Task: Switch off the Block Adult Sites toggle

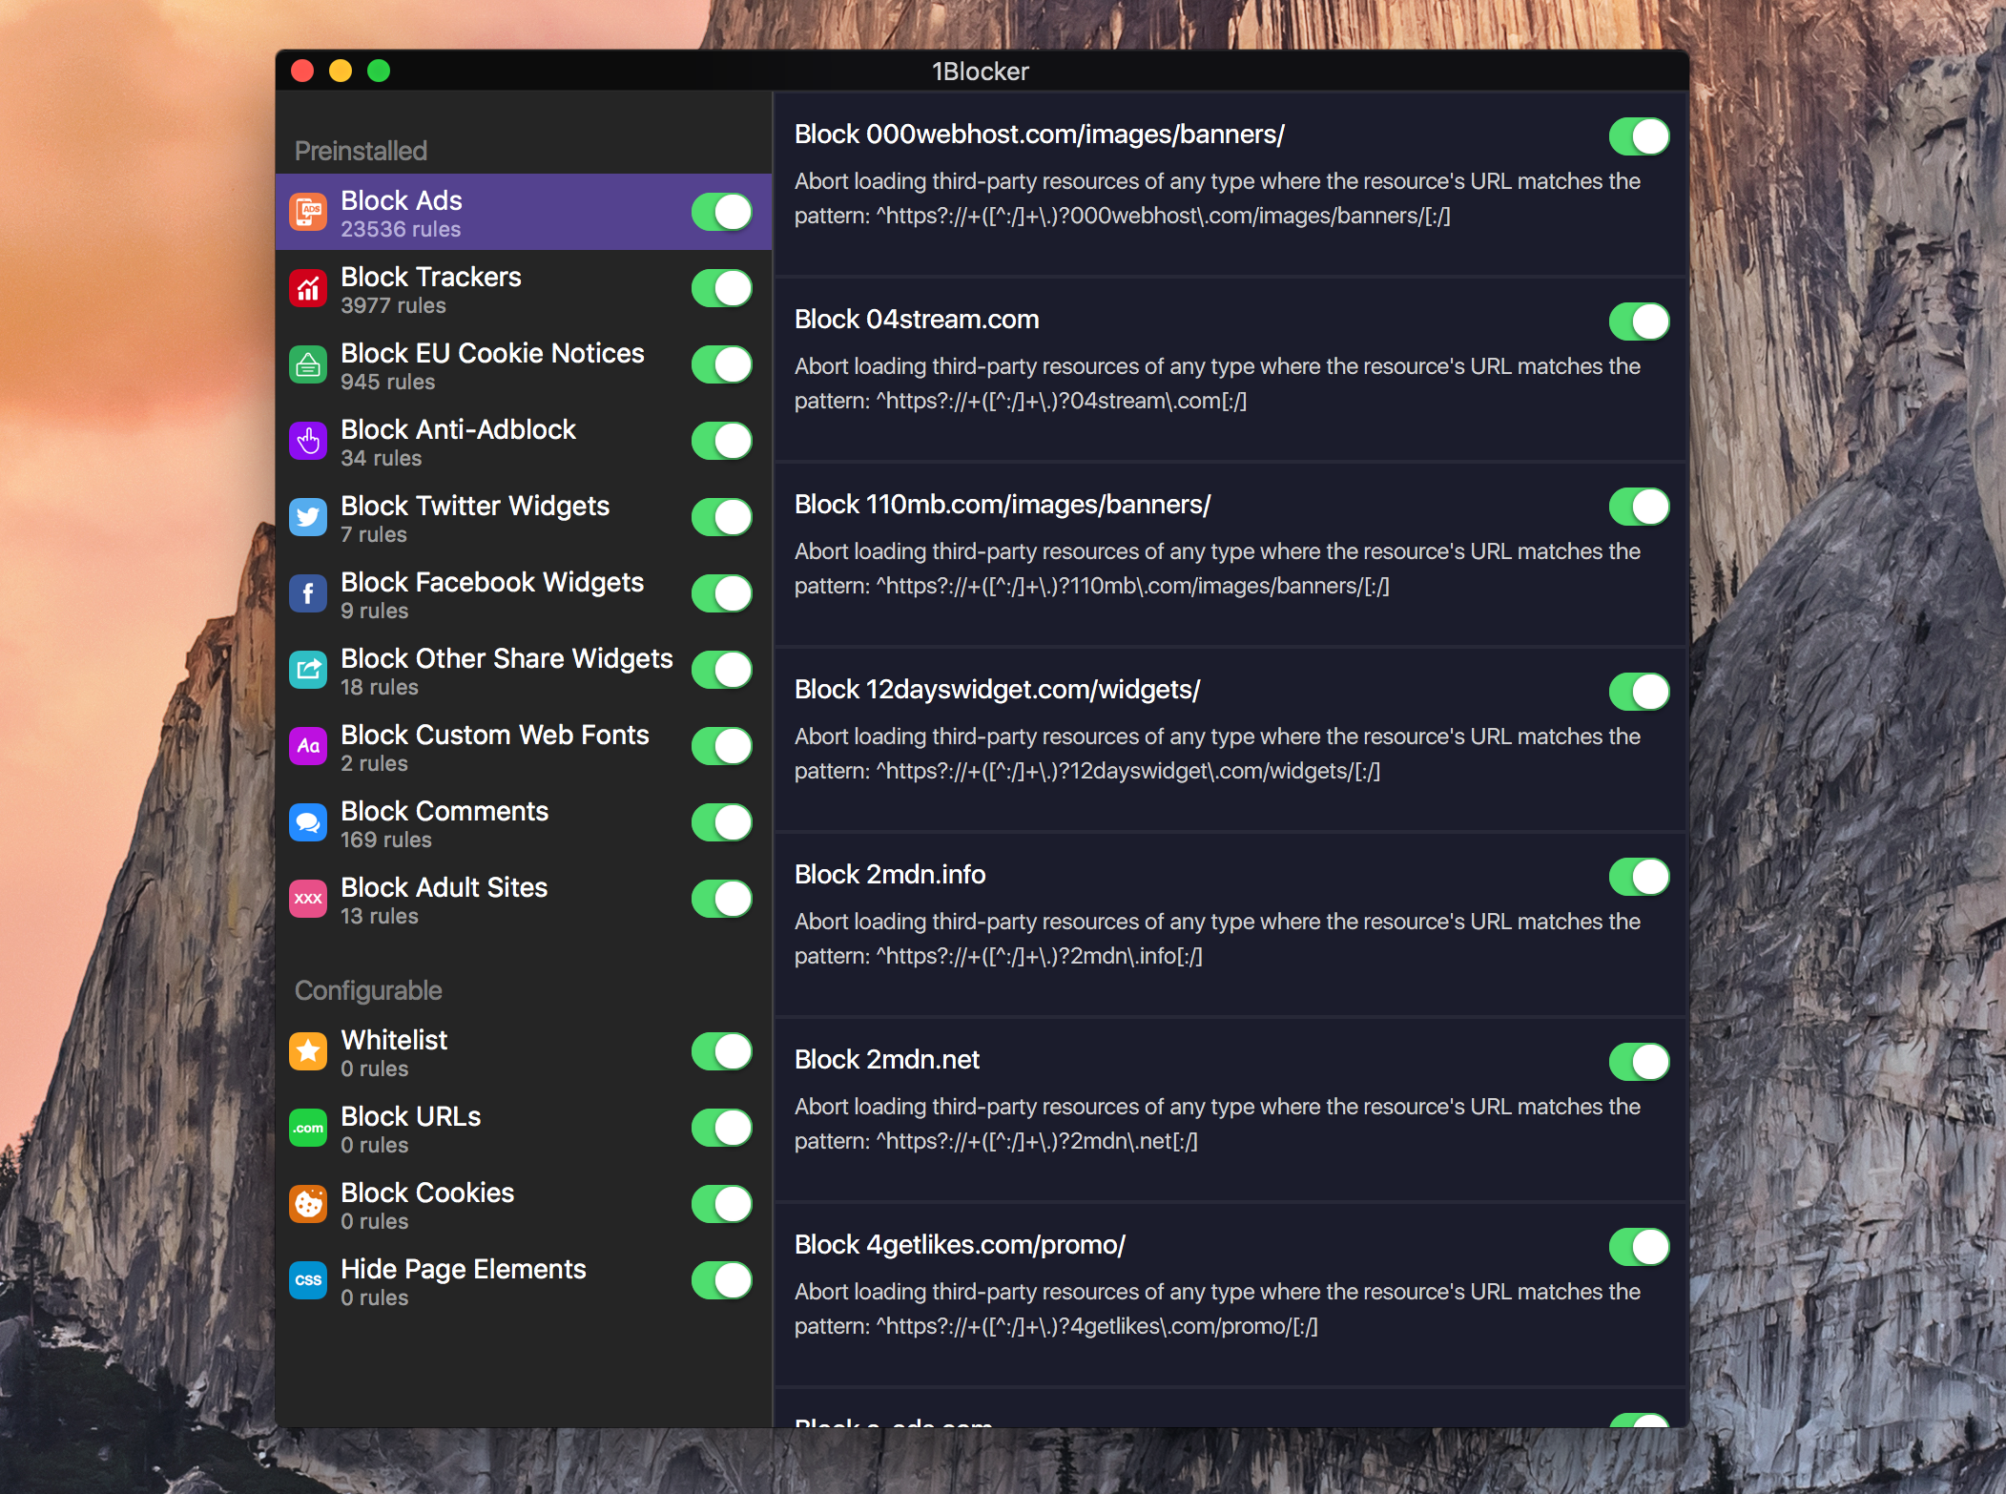Action: tap(722, 899)
